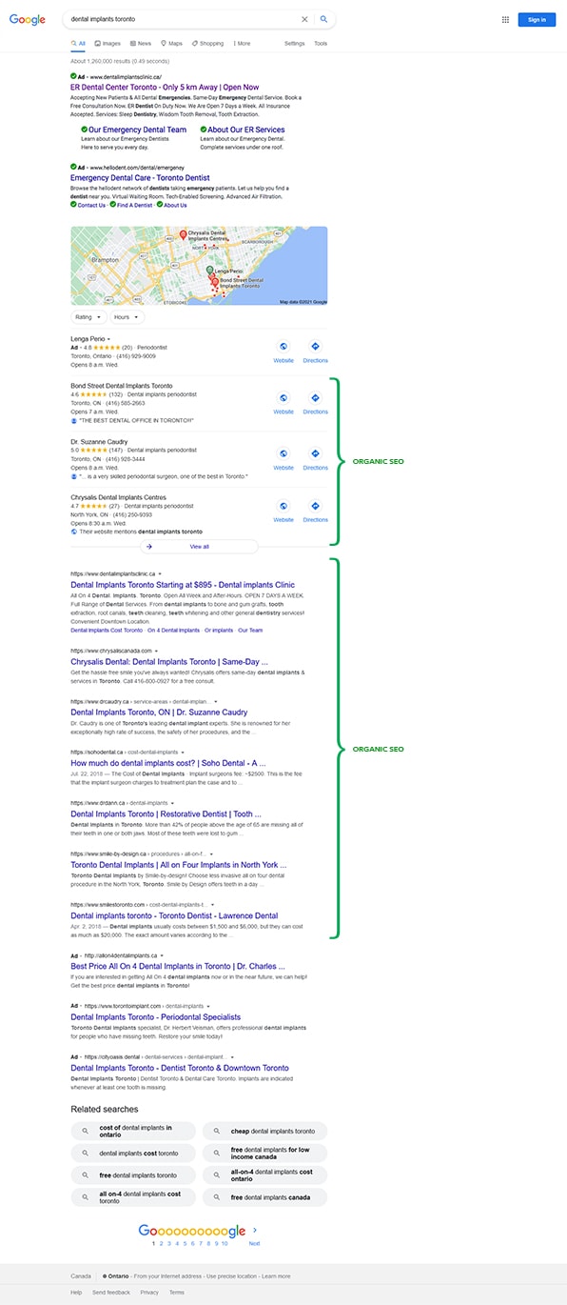The width and height of the screenshot is (567, 1305).
Task: Open Dental Implants Cost Toronto sitelink
Action: point(107,630)
